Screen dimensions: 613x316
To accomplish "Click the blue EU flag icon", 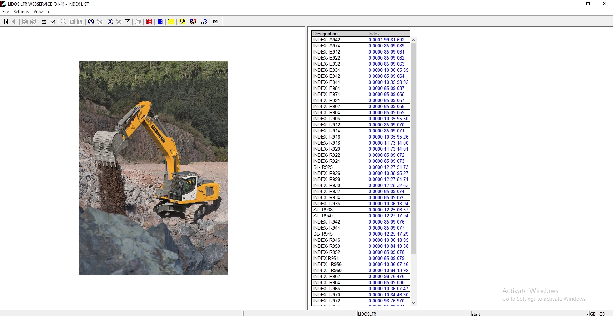I will (160, 22).
